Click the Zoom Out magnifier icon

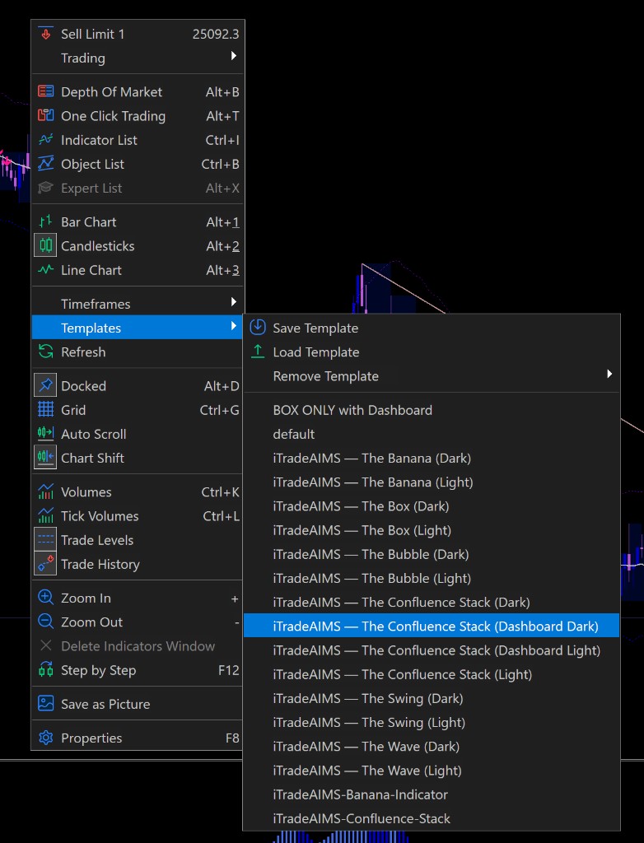click(x=46, y=622)
